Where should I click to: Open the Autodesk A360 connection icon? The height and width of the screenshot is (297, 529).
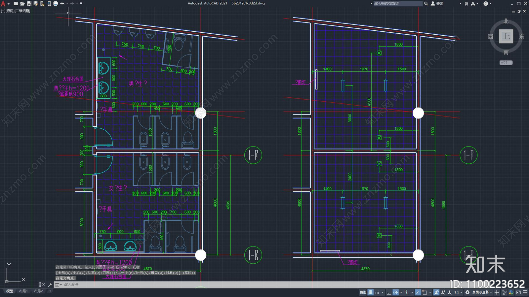click(x=473, y=3)
